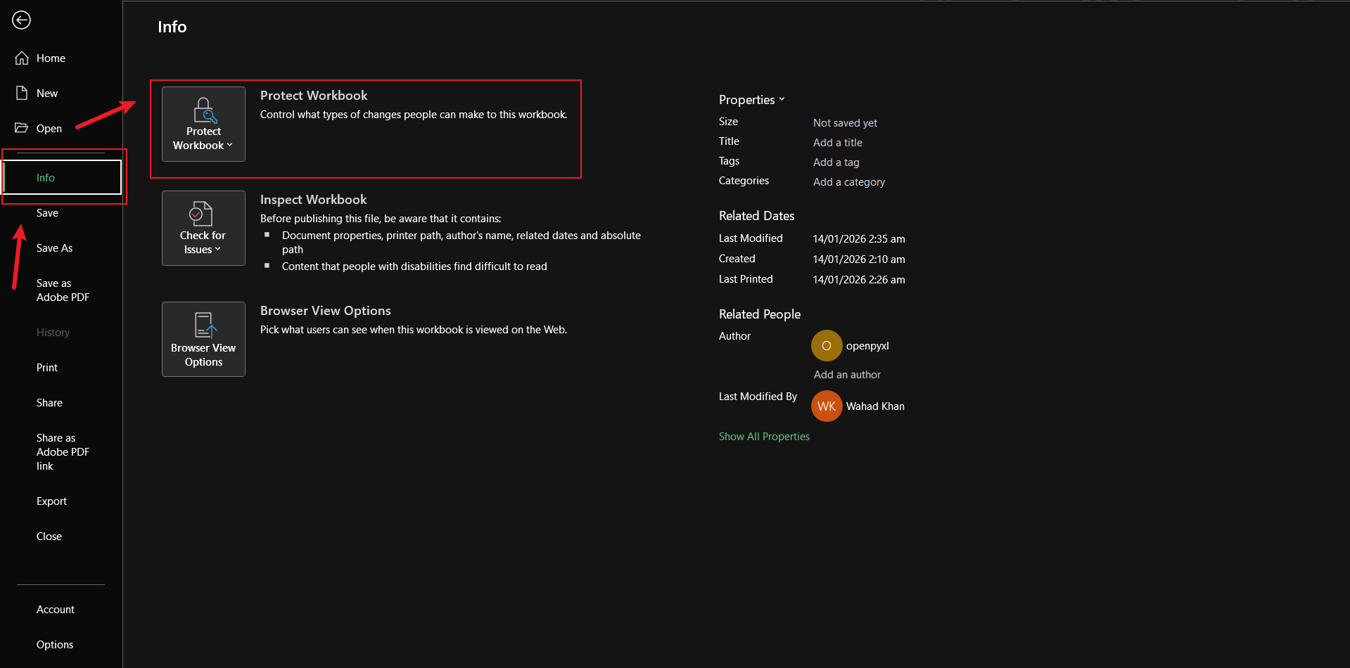Click the Browser View Options heading text
Screen dimensions: 1350x668
coord(325,311)
